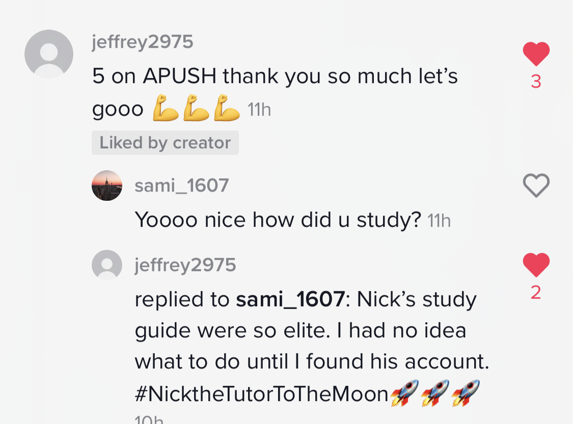Unlike the top comment's red heart
Viewport: 573px width, 424px height.
click(x=536, y=54)
